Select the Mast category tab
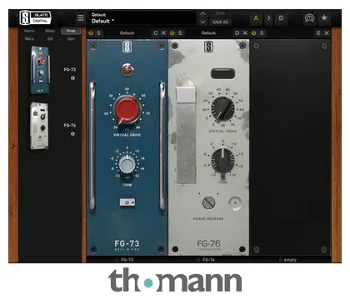 coord(50,31)
